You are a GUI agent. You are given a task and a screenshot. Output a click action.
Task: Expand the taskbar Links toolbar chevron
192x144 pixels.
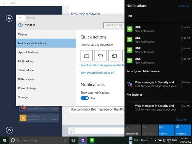pos(151,138)
